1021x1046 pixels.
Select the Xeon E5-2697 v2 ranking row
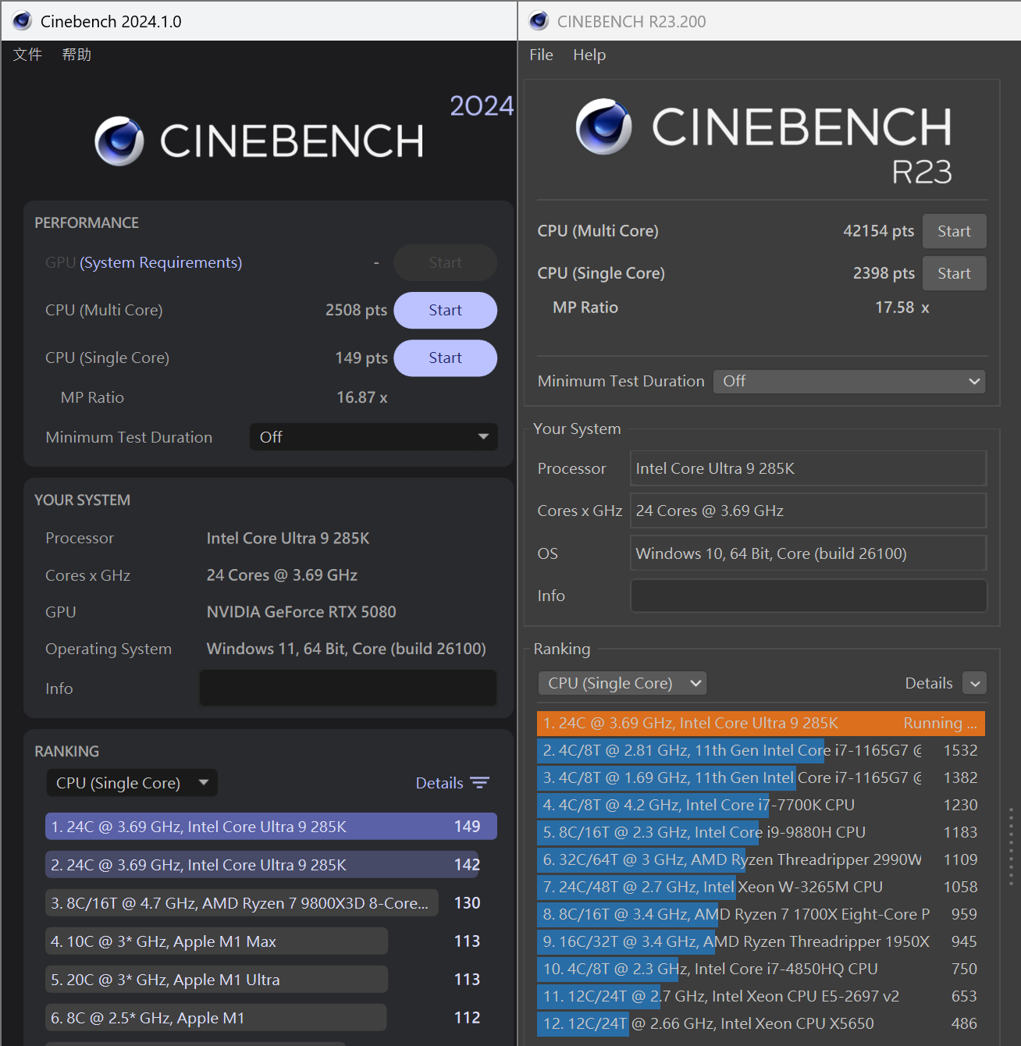tap(761, 996)
